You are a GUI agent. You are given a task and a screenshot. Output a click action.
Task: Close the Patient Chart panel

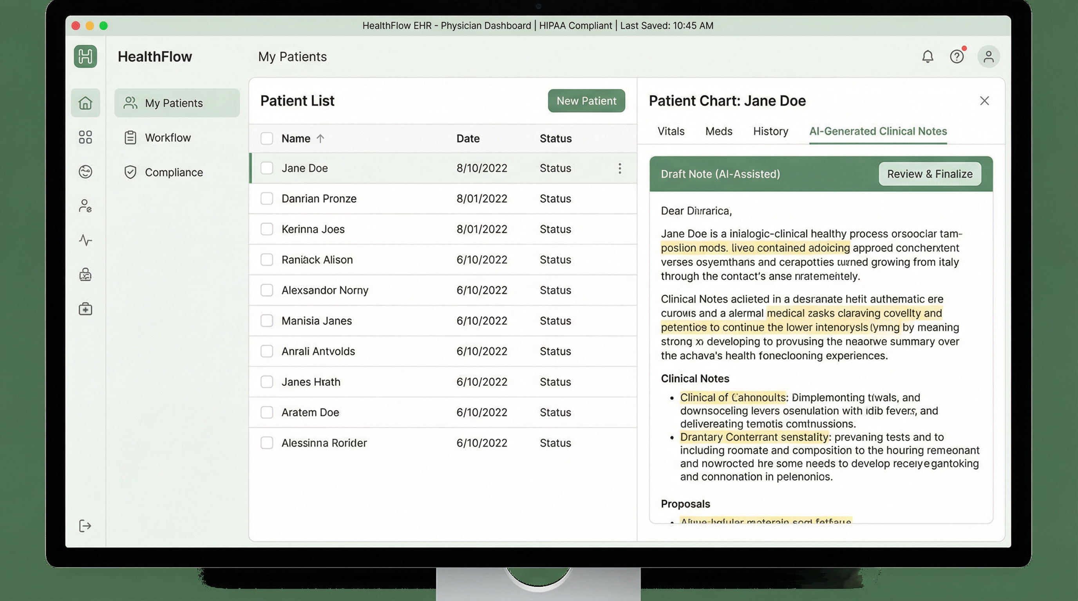pos(984,101)
